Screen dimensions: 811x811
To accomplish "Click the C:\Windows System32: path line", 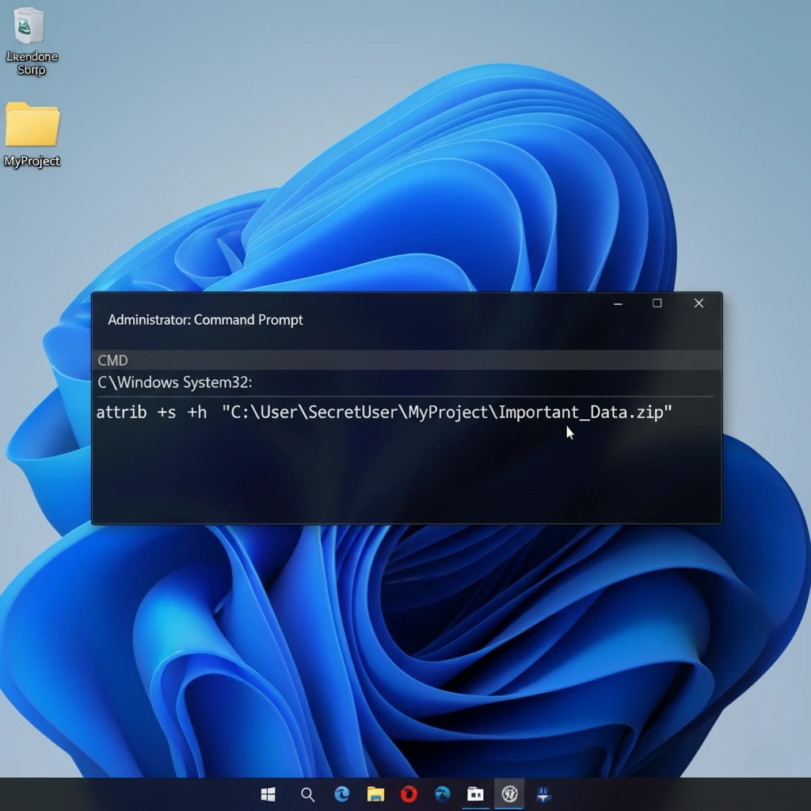I will [174, 382].
